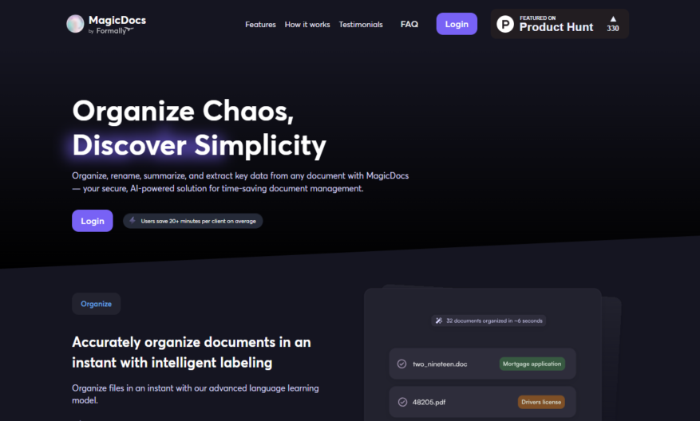Click the Organize files in an instant paragraph
The width and height of the screenshot is (700, 421).
(196, 394)
